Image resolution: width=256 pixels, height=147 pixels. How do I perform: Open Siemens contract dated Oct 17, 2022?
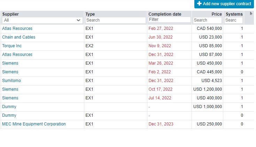[x=10, y=89]
